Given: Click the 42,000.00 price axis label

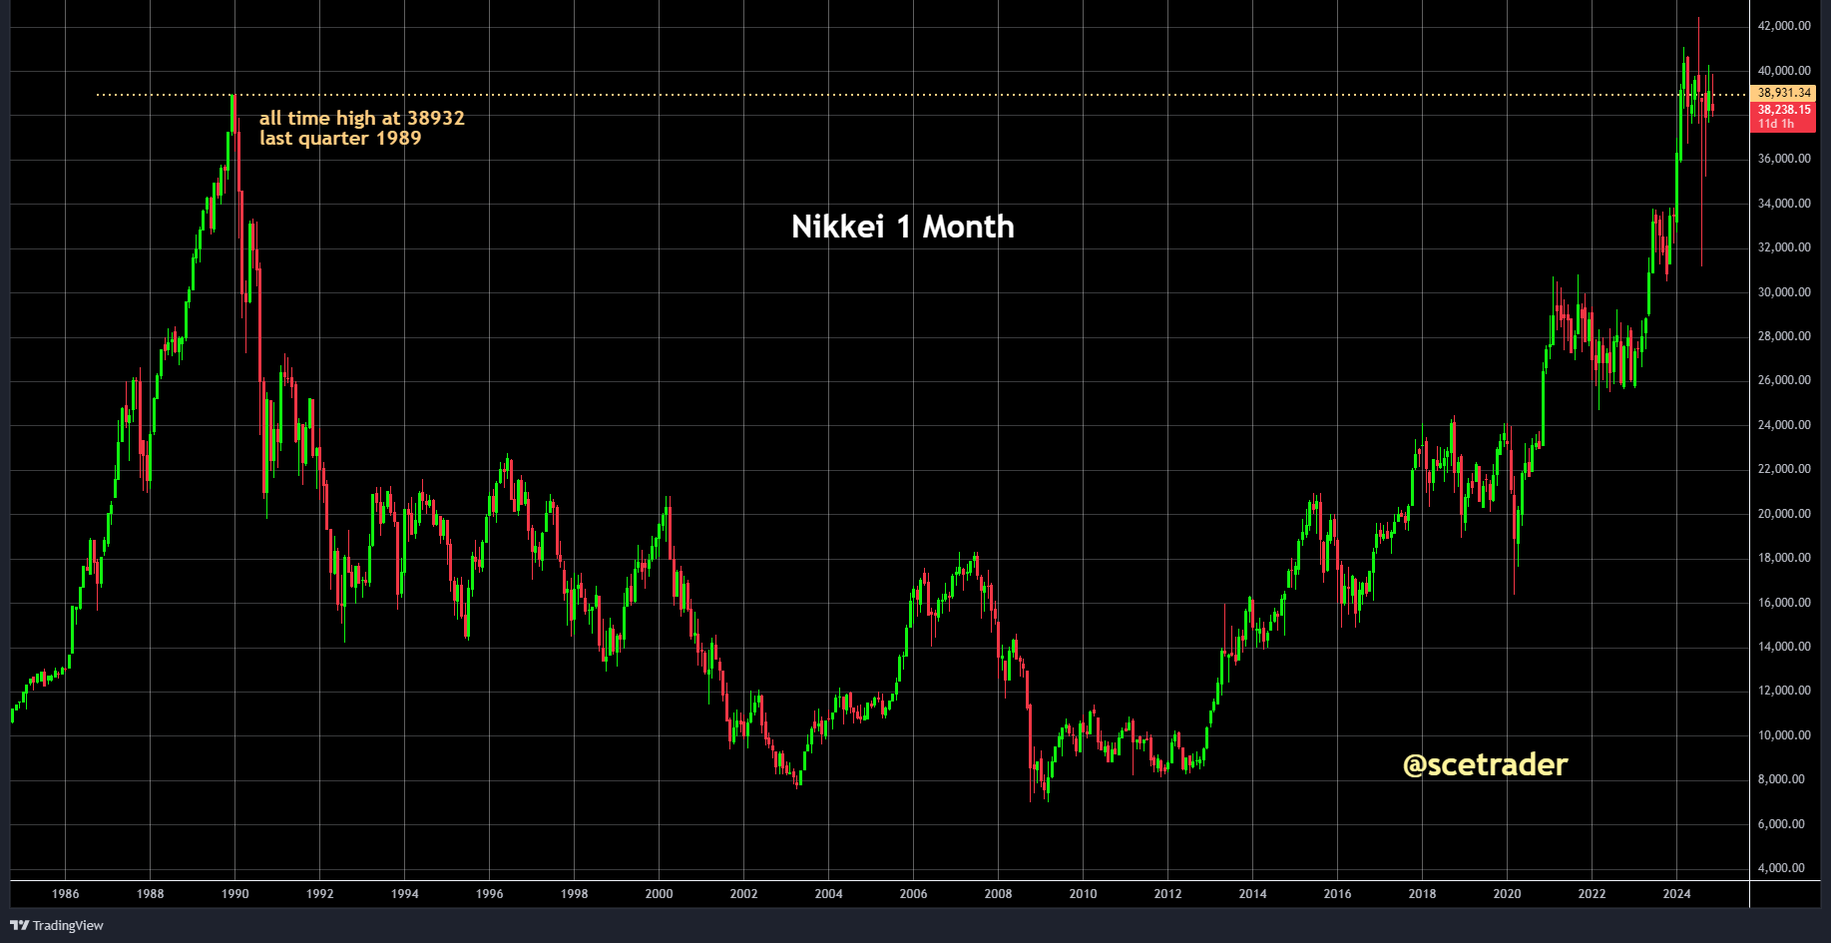Looking at the screenshot, I should click(x=1784, y=26).
